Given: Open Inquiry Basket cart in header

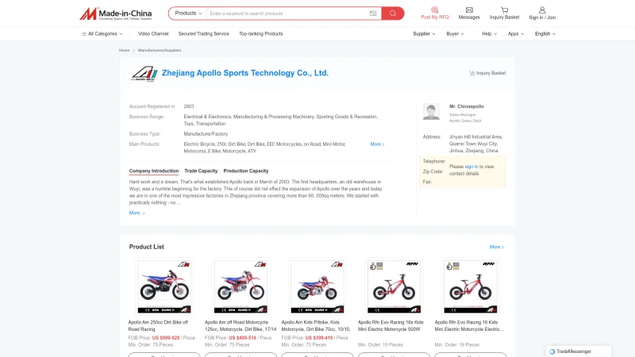Looking at the screenshot, I should coord(504,10).
